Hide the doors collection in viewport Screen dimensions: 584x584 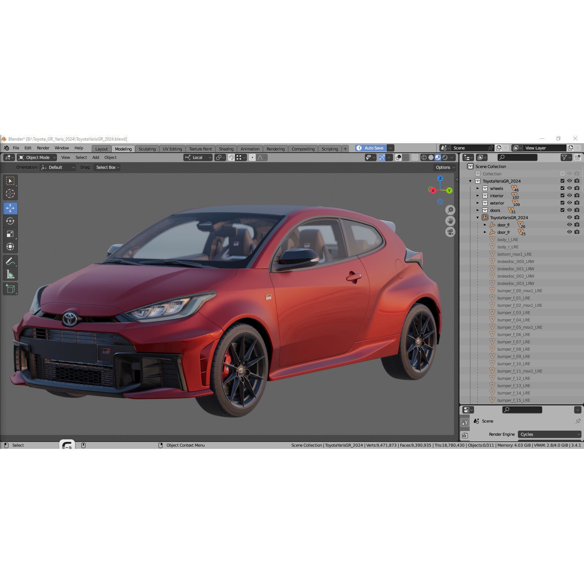click(x=569, y=210)
